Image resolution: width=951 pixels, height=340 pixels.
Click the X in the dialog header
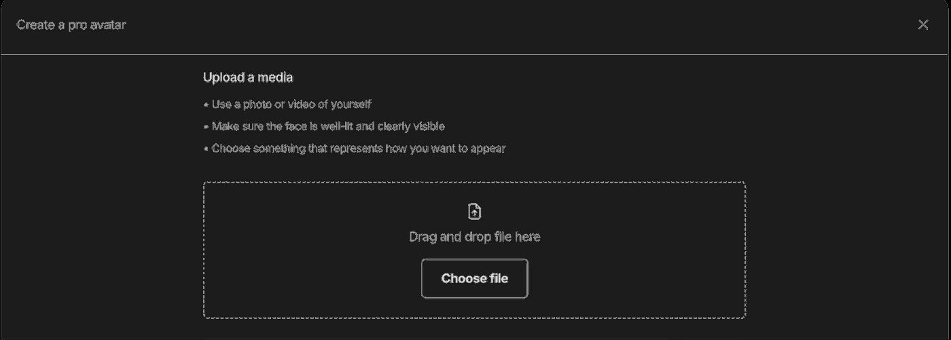[x=923, y=25]
